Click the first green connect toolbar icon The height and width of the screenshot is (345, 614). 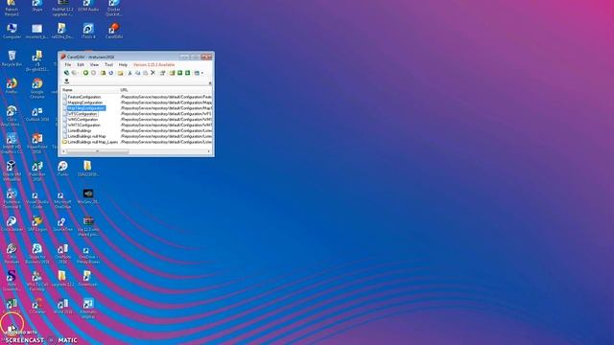(x=66, y=73)
